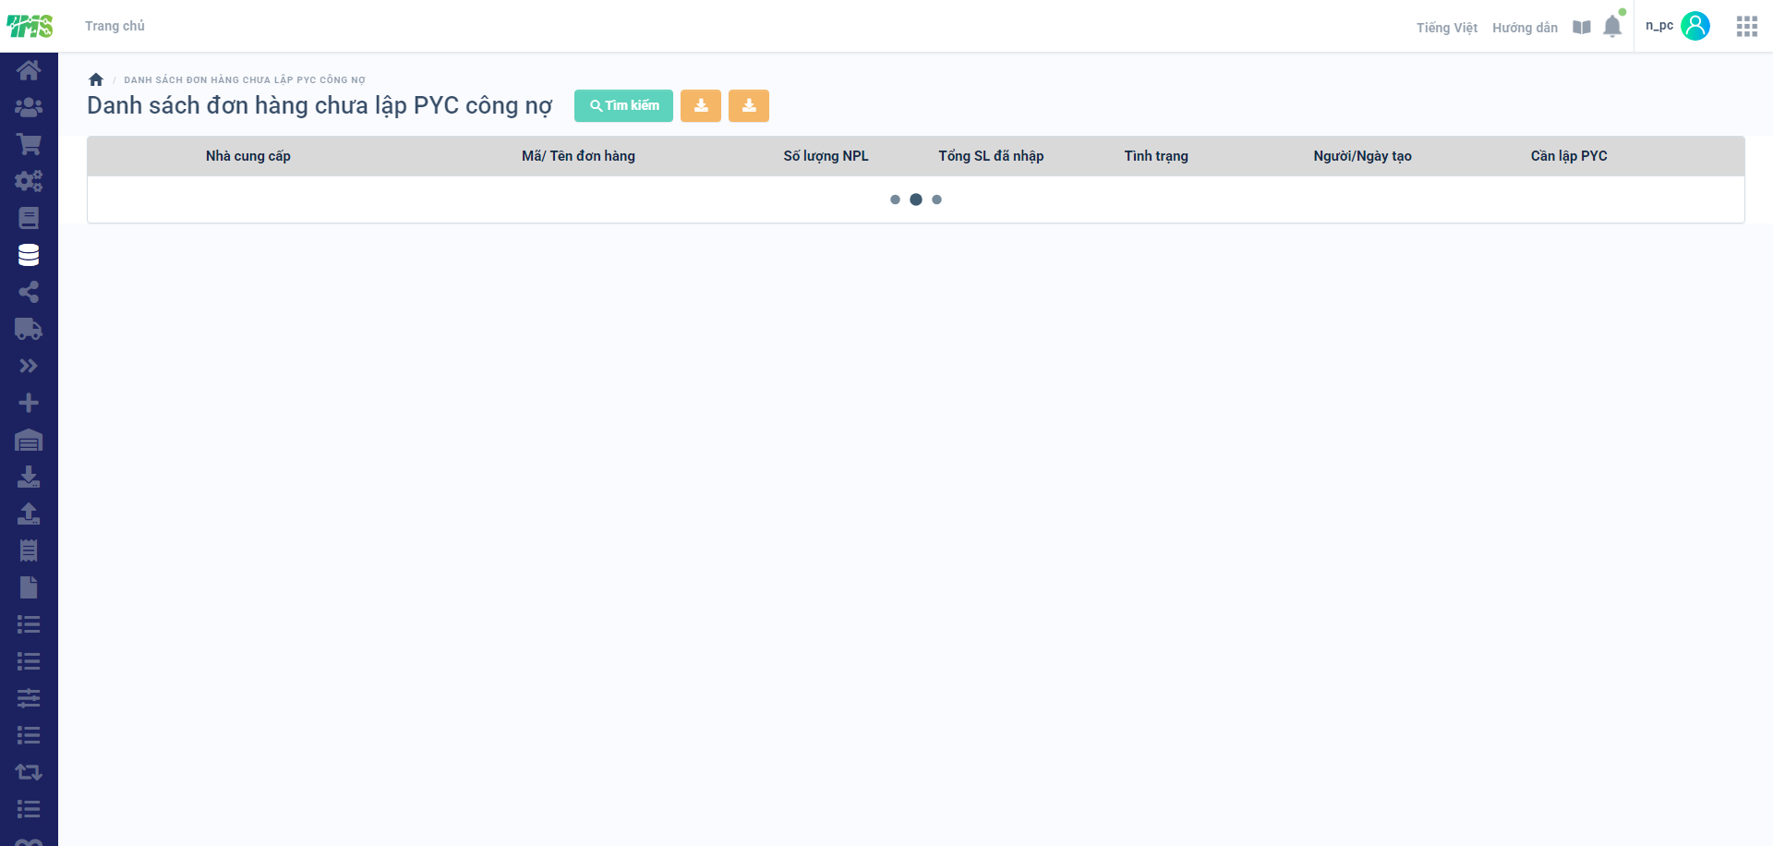Image resolution: width=1773 pixels, height=846 pixels.
Task: Click the Cần lập PYC column header
Action: (1569, 156)
